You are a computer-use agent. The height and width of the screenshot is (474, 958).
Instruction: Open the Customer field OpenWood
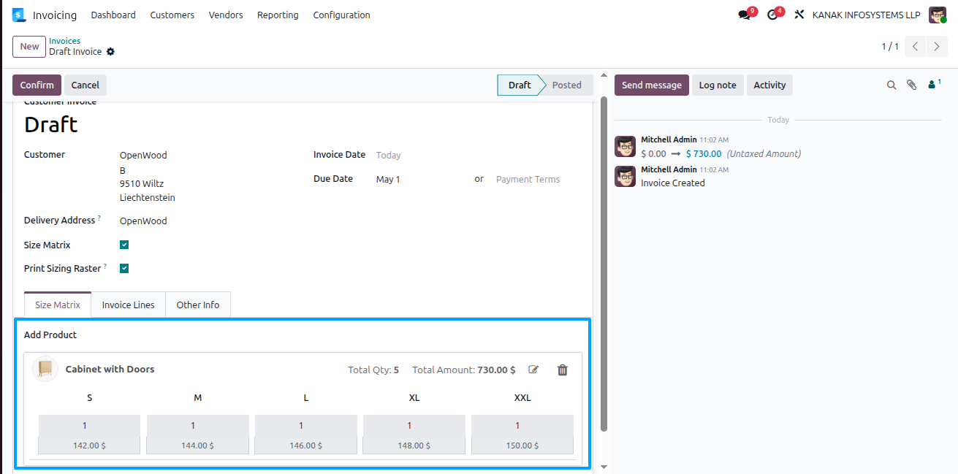[143, 155]
